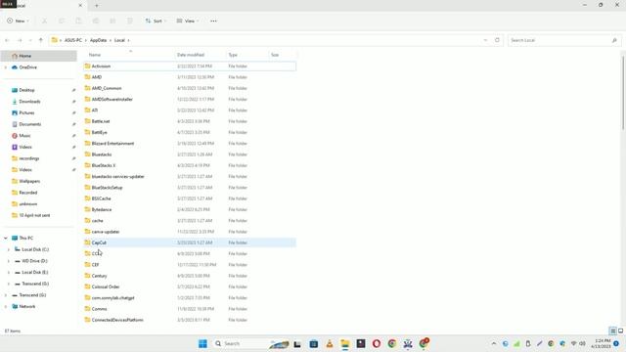Image resolution: width=626 pixels, height=352 pixels.
Task: Open recent locations chevron
Action: [x=30, y=40]
